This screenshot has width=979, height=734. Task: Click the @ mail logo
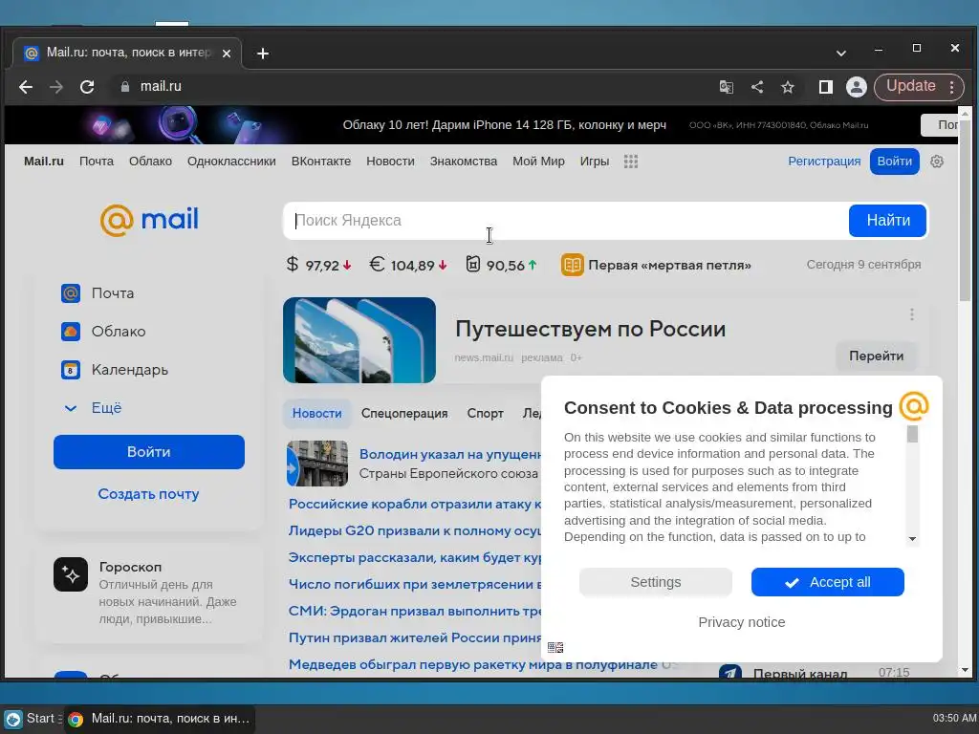[x=149, y=221]
